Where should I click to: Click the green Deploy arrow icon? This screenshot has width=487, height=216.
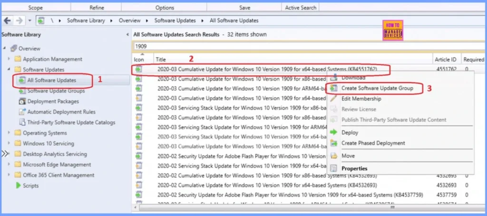[333, 132]
